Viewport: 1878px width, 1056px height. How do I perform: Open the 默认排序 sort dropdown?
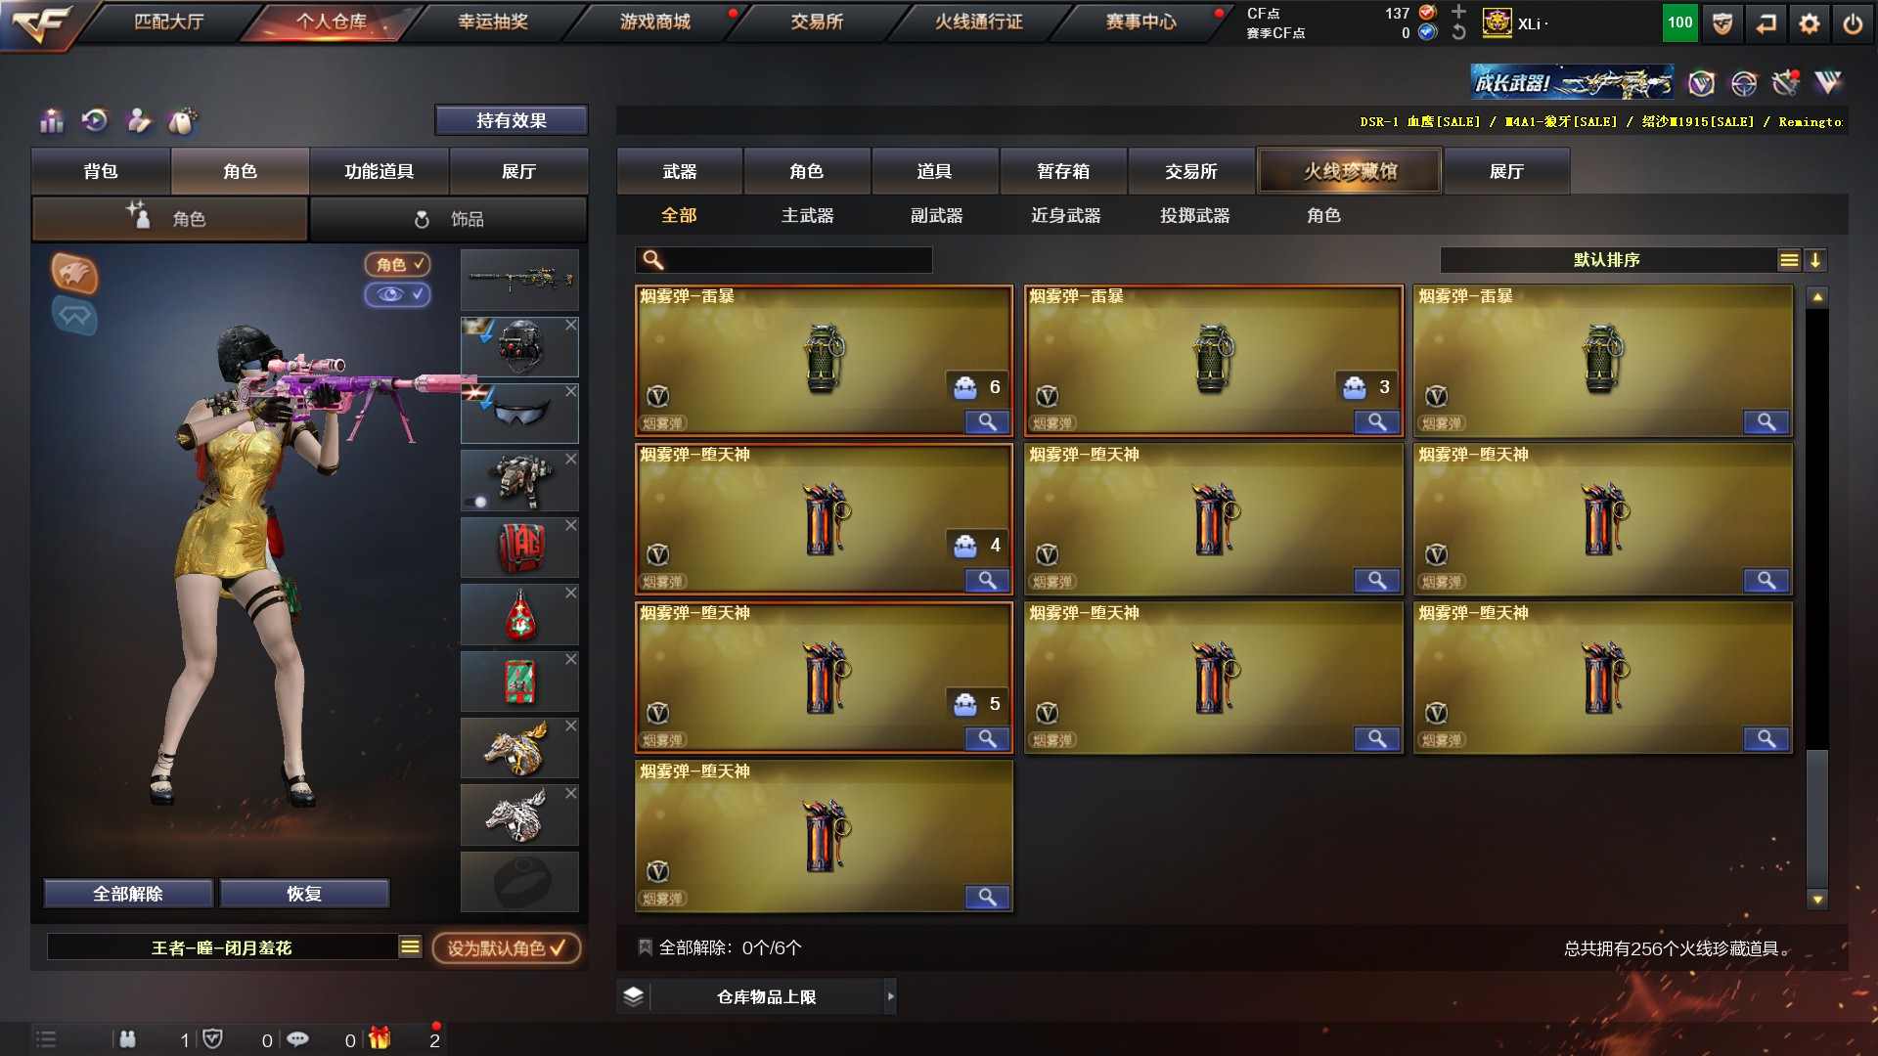coord(1789,260)
